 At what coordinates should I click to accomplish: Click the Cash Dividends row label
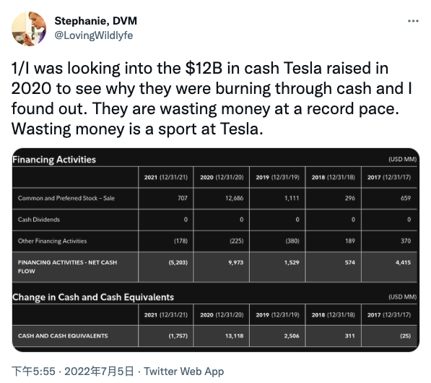(39, 220)
